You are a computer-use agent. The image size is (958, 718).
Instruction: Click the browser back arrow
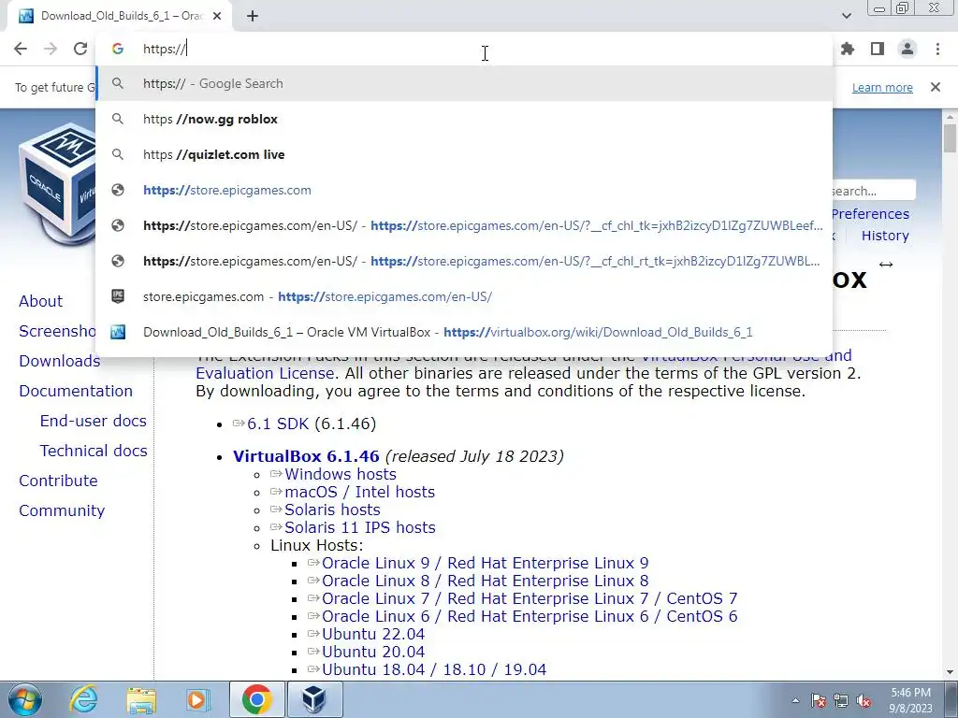[21, 49]
